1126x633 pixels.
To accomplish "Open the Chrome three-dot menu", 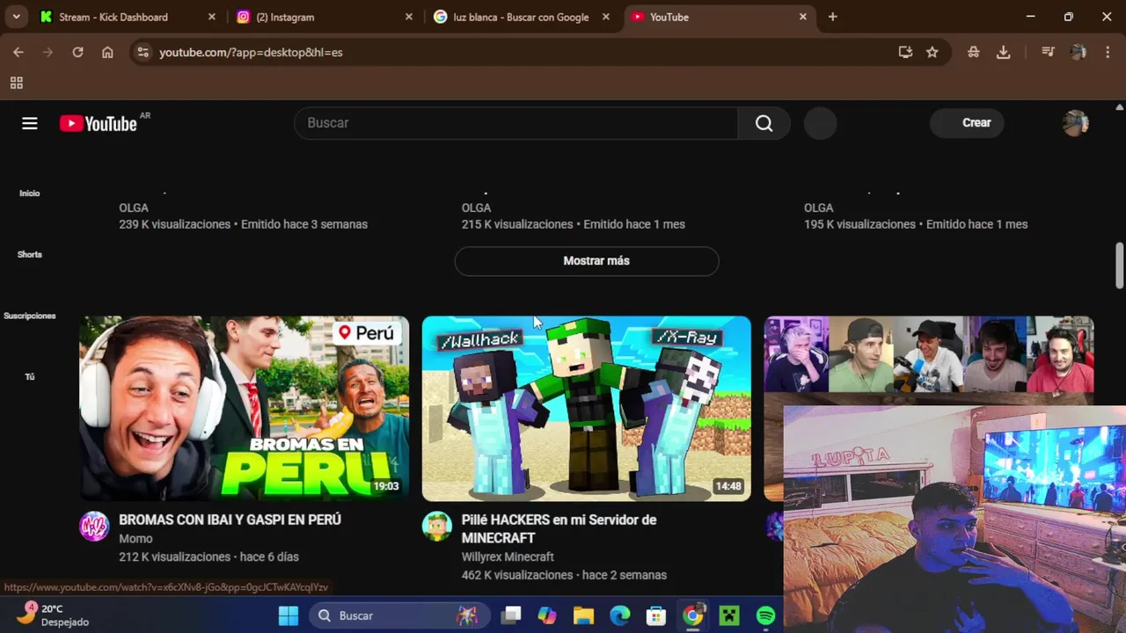I will pos(1107,53).
